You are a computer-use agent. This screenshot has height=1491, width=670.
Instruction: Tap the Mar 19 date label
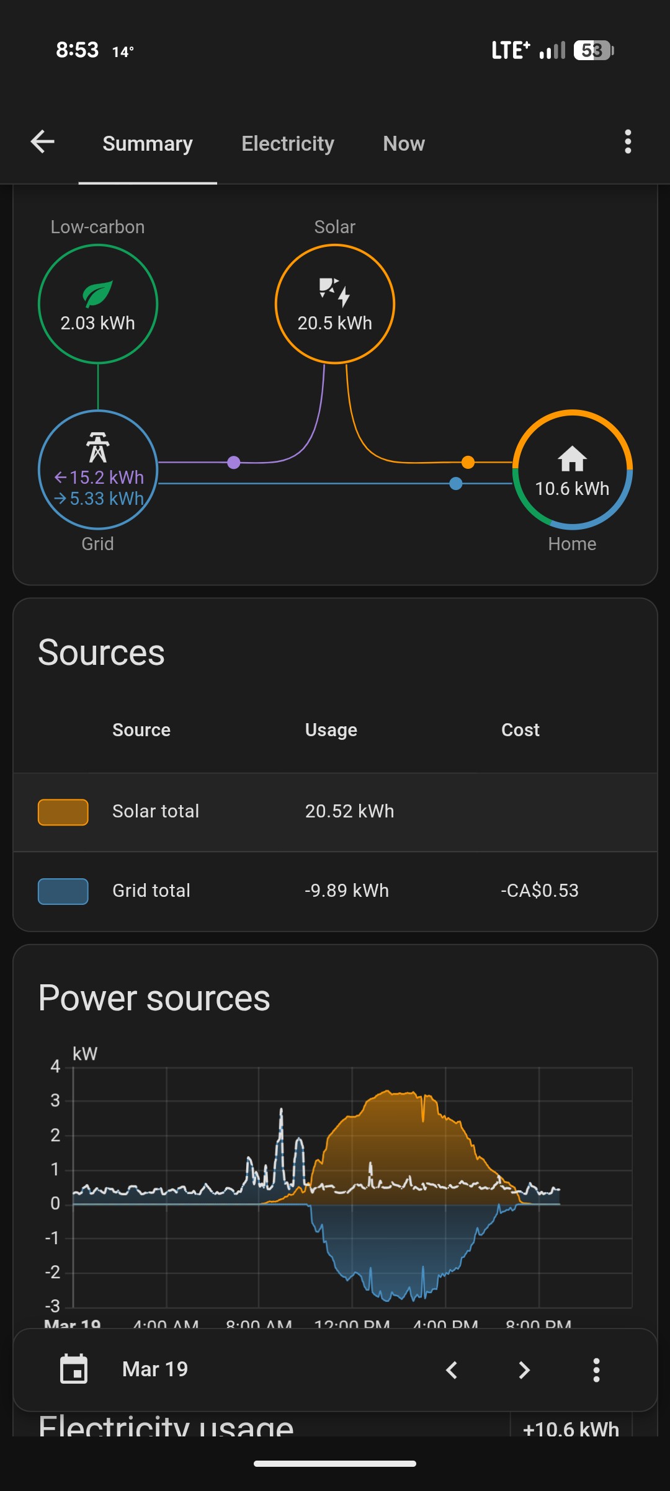pos(155,1369)
